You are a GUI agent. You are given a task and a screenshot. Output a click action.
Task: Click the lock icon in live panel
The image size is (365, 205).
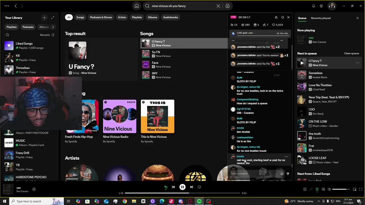pyautogui.click(x=276, y=17)
